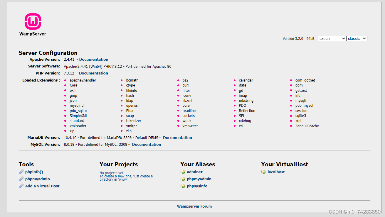Click wrench icon beside Tools phpmyadmin
Image resolution: width=385 pixels, height=217 pixels.
[21, 179]
